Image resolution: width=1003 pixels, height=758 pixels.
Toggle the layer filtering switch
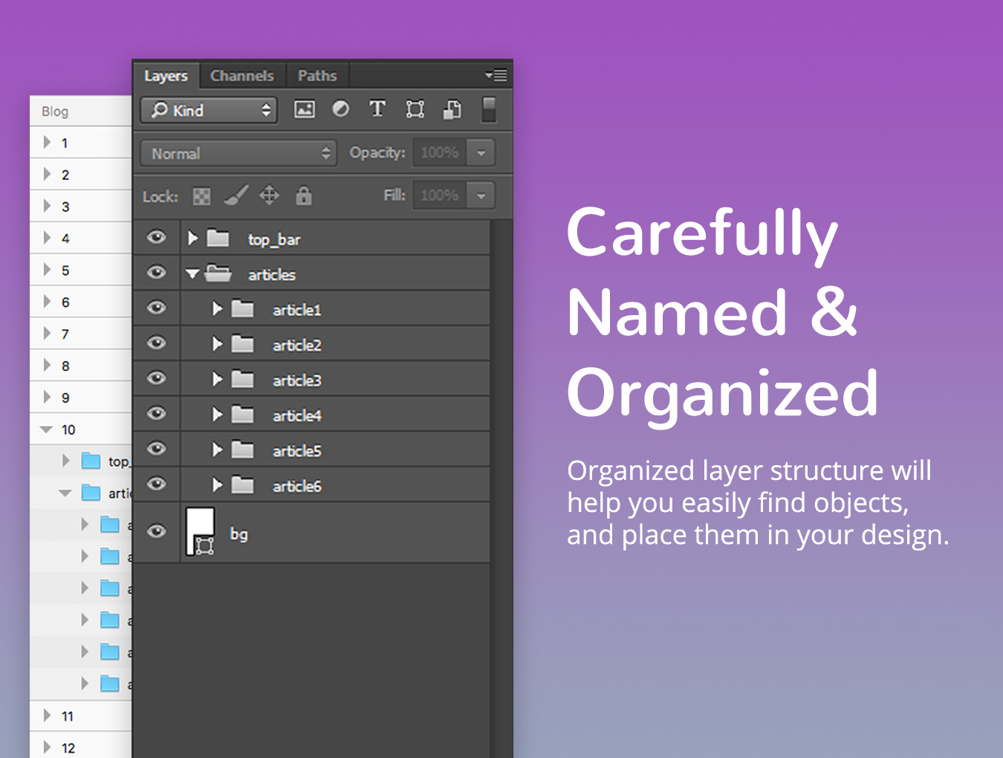[489, 110]
